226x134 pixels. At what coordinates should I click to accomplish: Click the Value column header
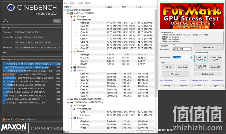tap(113, 7)
